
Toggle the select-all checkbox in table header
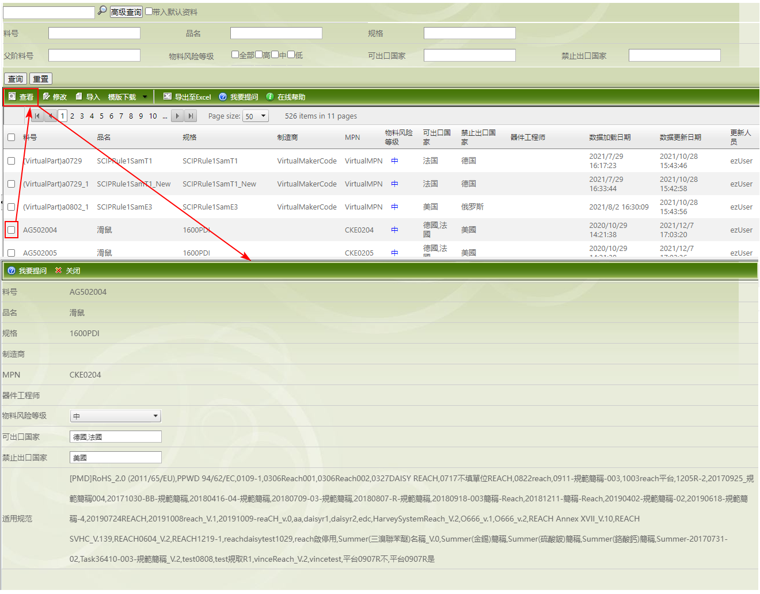click(x=11, y=137)
